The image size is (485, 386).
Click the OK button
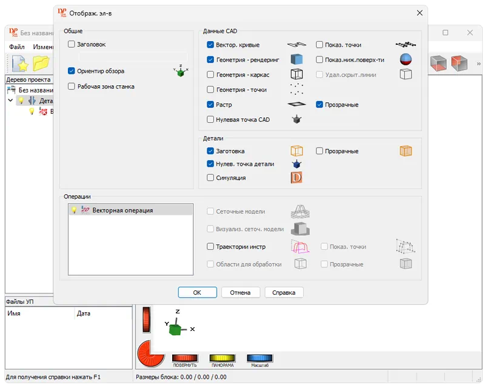tap(198, 292)
